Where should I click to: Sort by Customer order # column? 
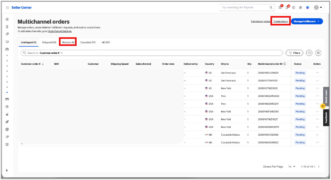coord(32,64)
